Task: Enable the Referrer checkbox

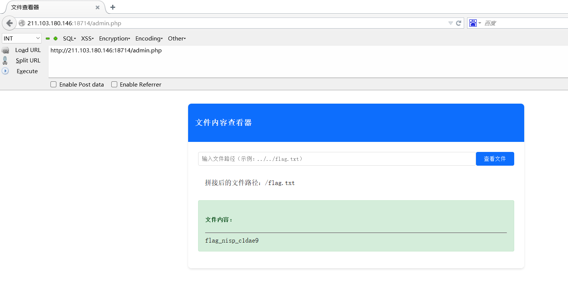Action: click(114, 84)
